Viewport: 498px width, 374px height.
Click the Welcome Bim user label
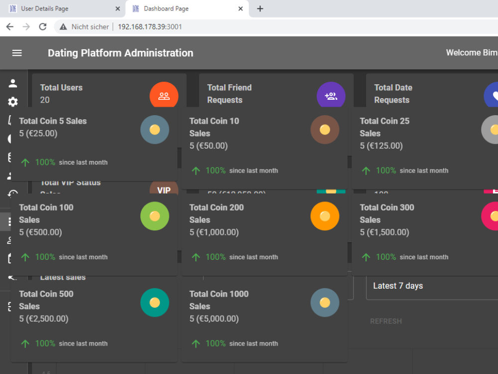[472, 52]
